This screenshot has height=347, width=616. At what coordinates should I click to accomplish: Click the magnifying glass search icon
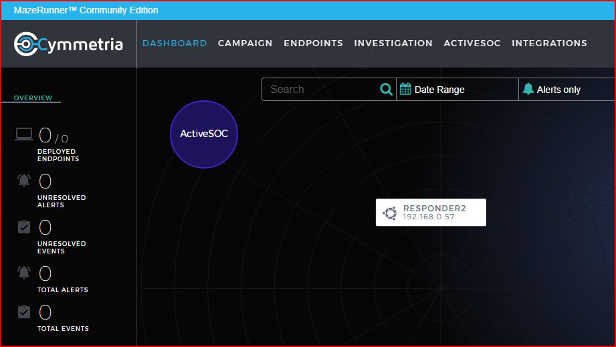386,90
